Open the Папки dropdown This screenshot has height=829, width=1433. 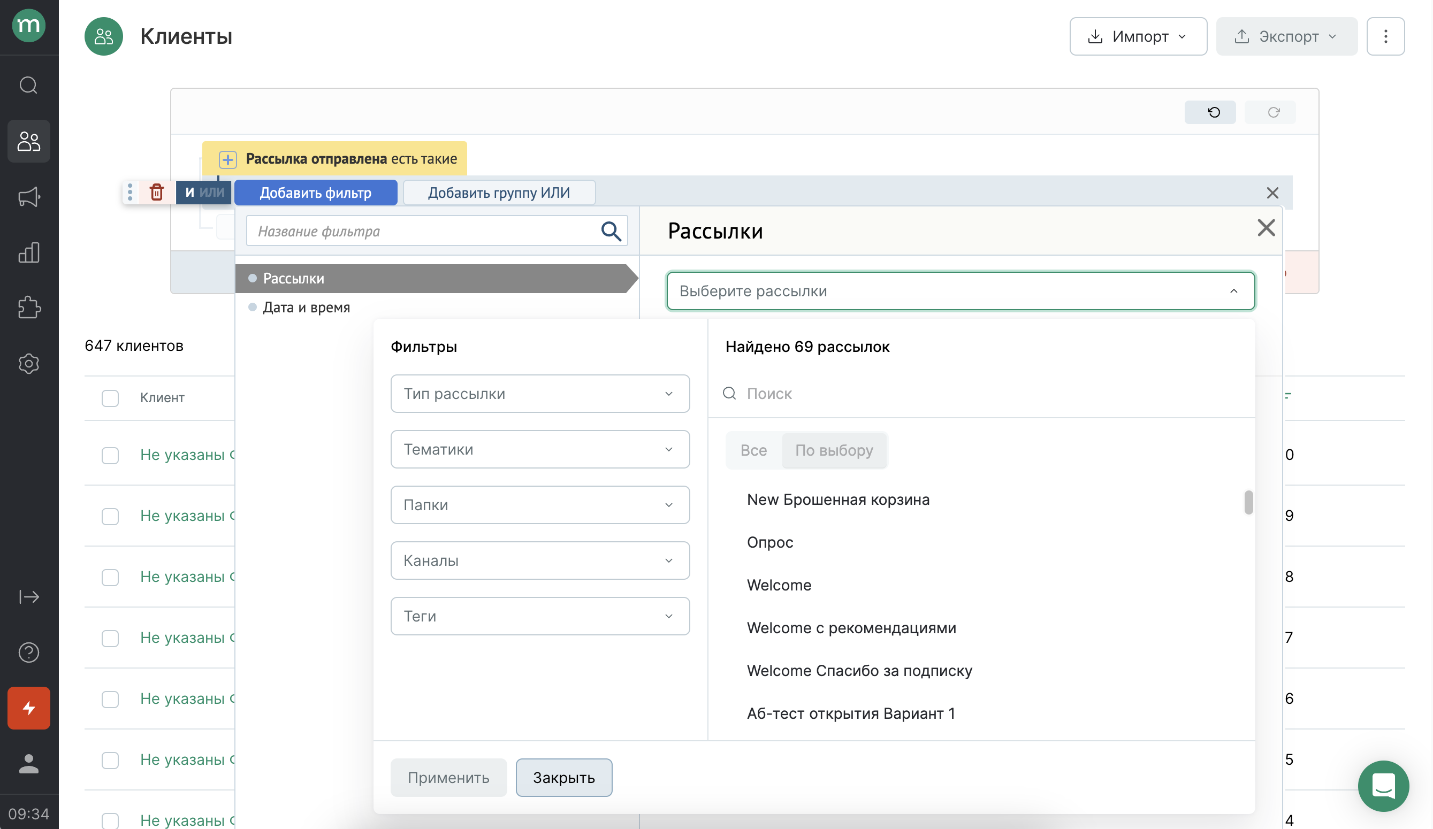(540, 504)
